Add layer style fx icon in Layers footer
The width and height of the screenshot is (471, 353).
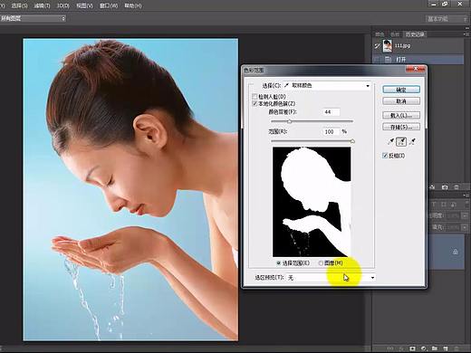click(401, 348)
